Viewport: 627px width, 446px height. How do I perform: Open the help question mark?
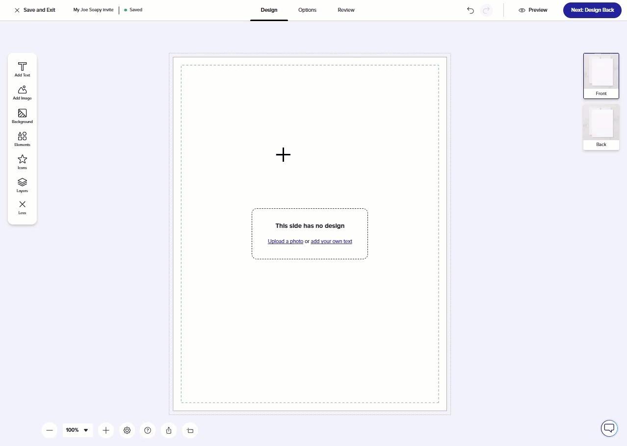coord(148,430)
